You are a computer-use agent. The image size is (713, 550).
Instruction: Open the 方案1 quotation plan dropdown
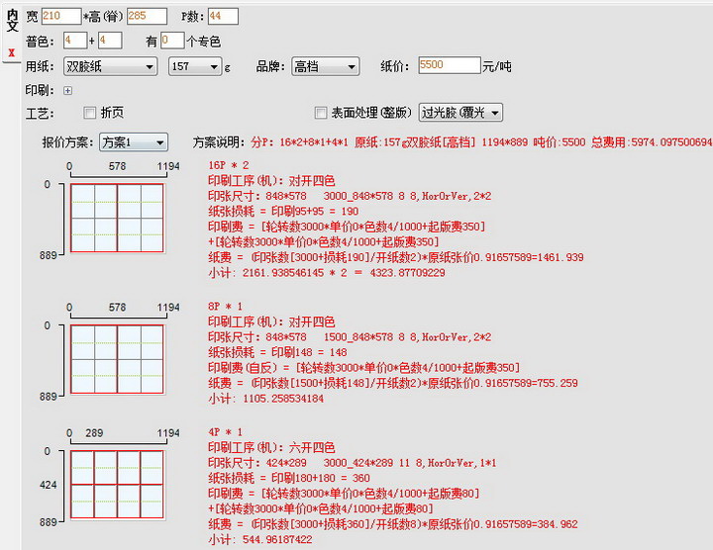[134, 142]
